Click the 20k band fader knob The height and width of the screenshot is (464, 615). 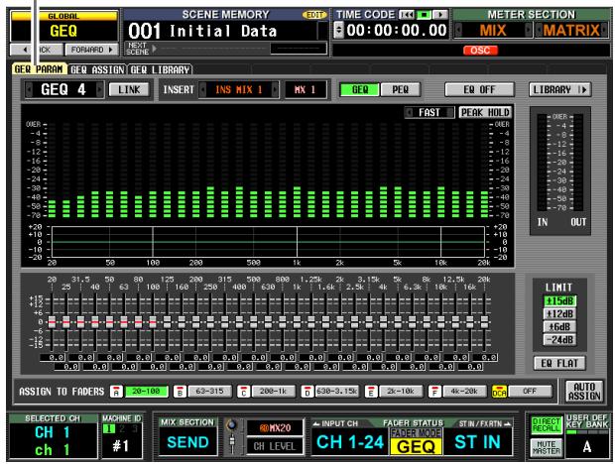point(484,322)
